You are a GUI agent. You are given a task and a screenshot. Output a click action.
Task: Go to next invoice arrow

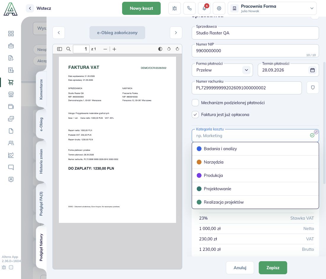click(x=176, y=33)
